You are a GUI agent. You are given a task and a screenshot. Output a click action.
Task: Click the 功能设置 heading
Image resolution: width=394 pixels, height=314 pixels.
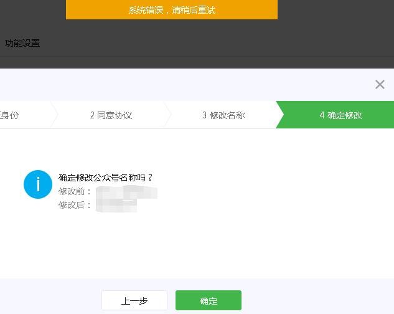[22, 43]
